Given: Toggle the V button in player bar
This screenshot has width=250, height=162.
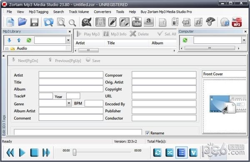Looking at the screenshot, I should click(x=193, y=152).
